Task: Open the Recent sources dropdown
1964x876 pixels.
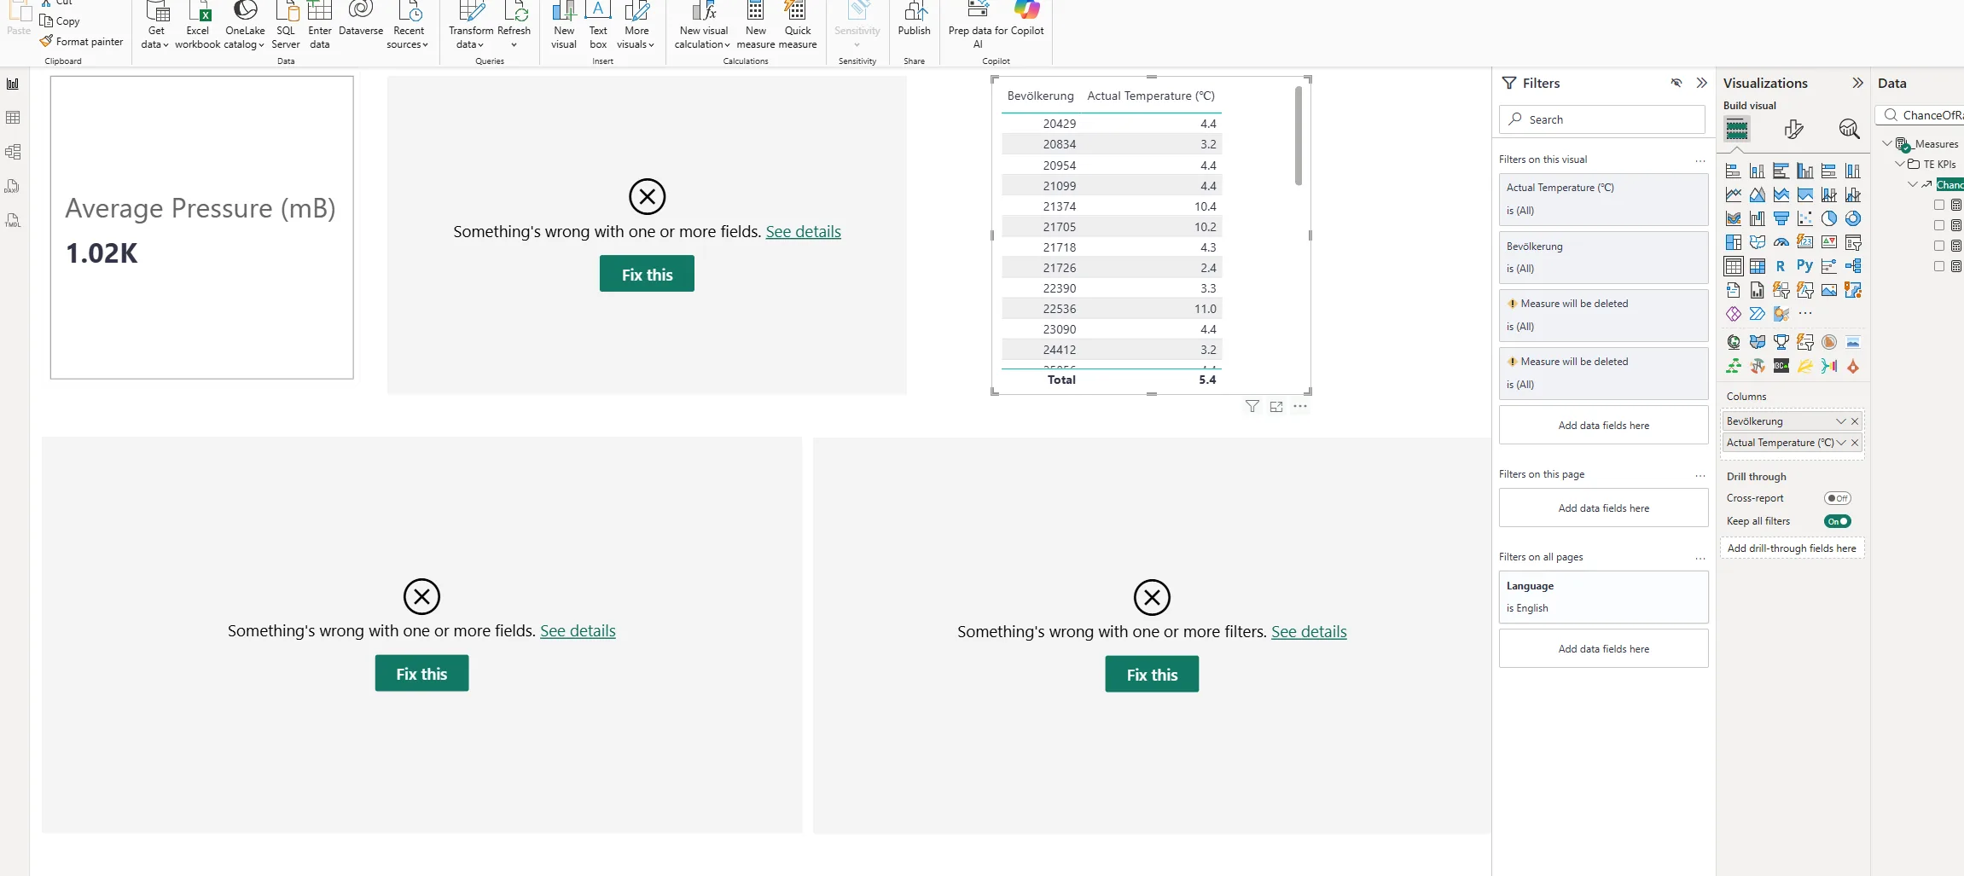Action: tap(408, 26)
